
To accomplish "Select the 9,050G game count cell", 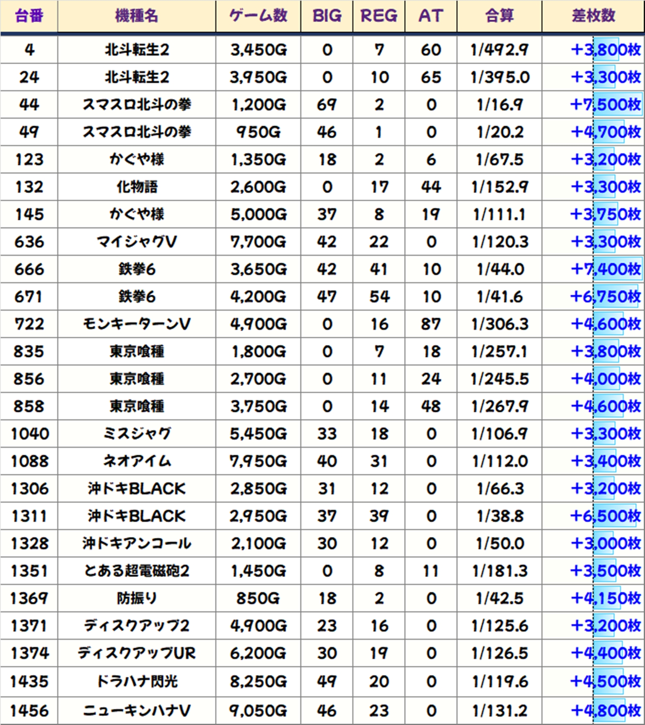I will coord(258,710).
